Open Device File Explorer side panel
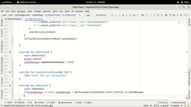The width and height of the screenshot is (191, 107). pos(189,77)
